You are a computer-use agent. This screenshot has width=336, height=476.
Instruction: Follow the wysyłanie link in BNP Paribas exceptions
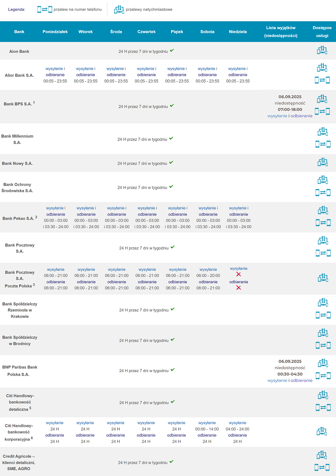[x=277, y=380]
